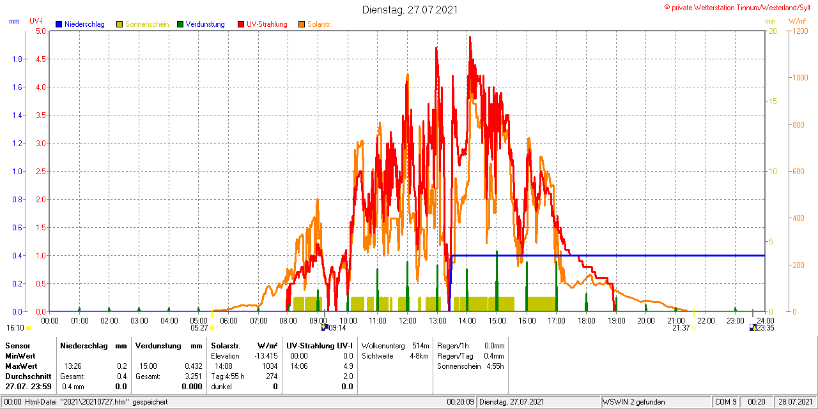Click the moon icon beside 09:14

point(325,328)
